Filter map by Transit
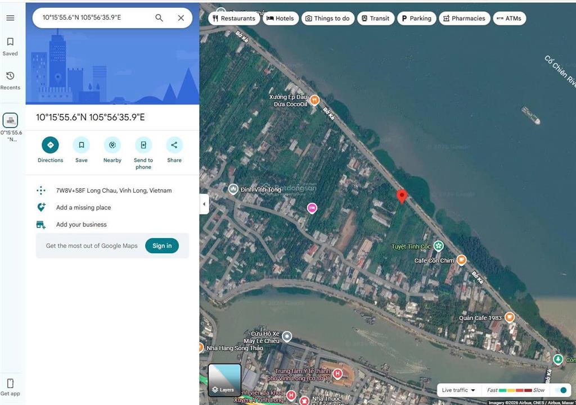 tap(376, 19)
